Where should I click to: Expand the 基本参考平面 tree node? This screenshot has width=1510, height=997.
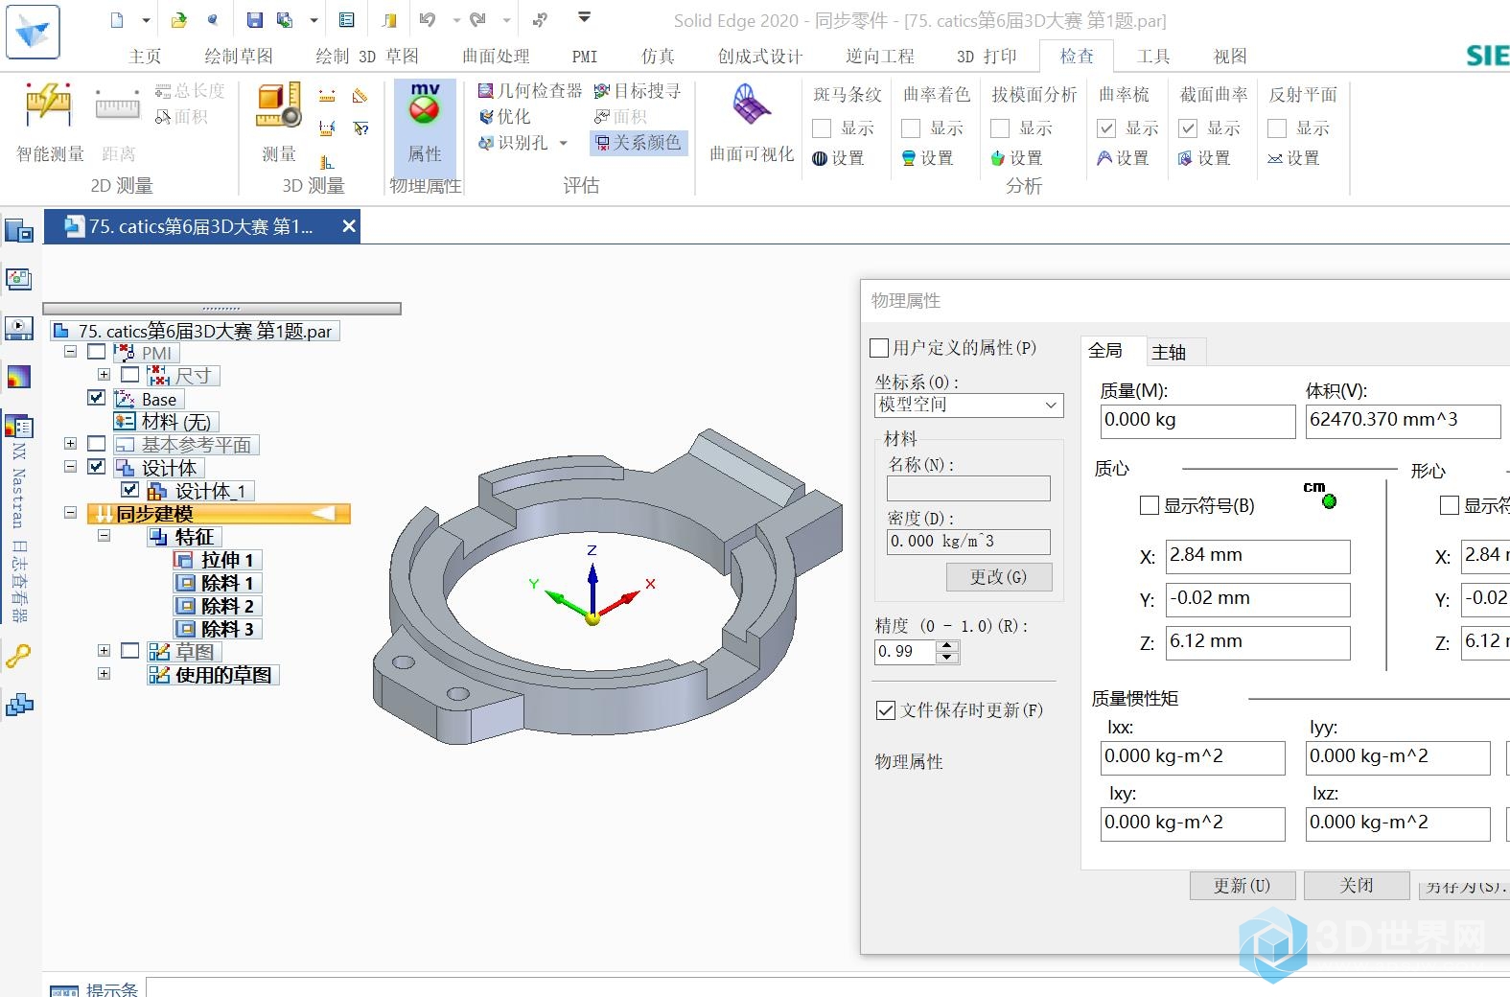[70, 444]
